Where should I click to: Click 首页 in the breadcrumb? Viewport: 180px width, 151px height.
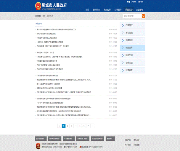(44, 16)
